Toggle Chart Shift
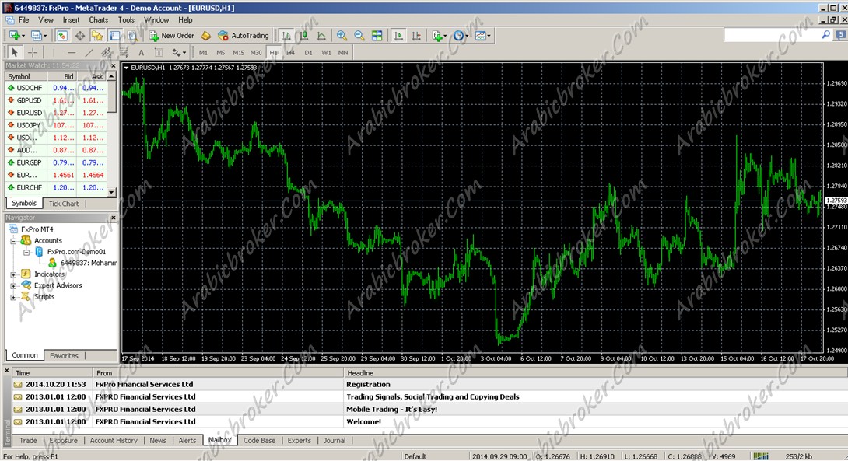 click(416, 36)
